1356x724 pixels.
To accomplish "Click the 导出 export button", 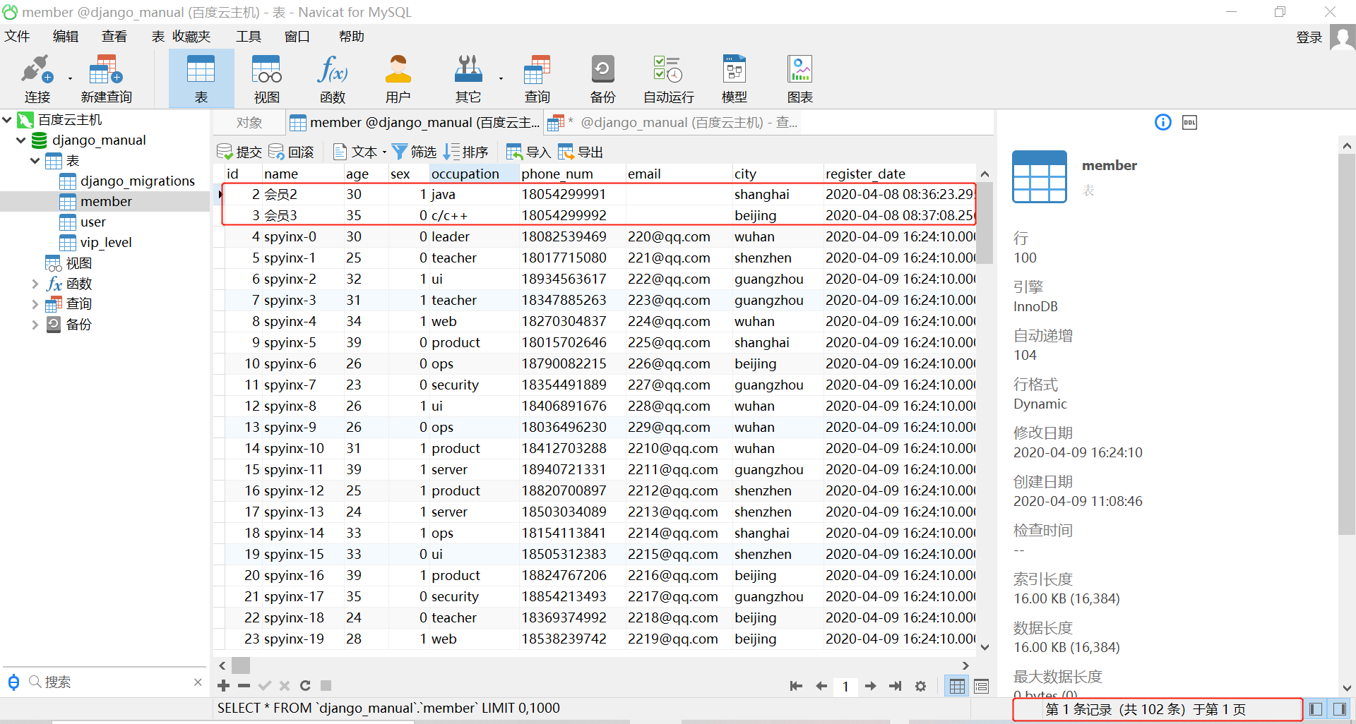I will coord(581,152).
